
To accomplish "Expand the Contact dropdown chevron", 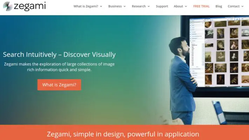I will (242, 7).
